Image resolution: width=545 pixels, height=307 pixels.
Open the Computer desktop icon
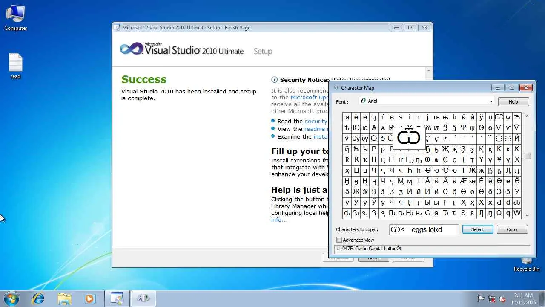[x=16, y=18]
